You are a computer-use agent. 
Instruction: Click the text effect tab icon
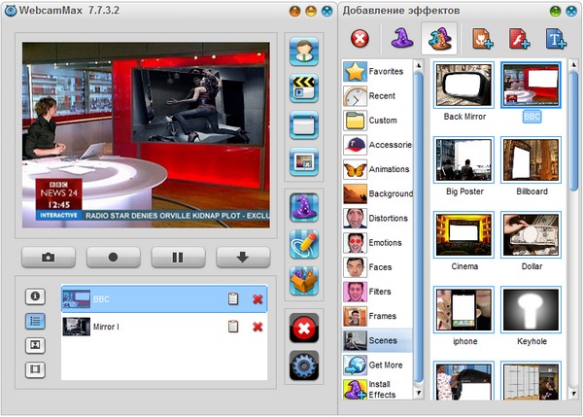coord(556,39)
